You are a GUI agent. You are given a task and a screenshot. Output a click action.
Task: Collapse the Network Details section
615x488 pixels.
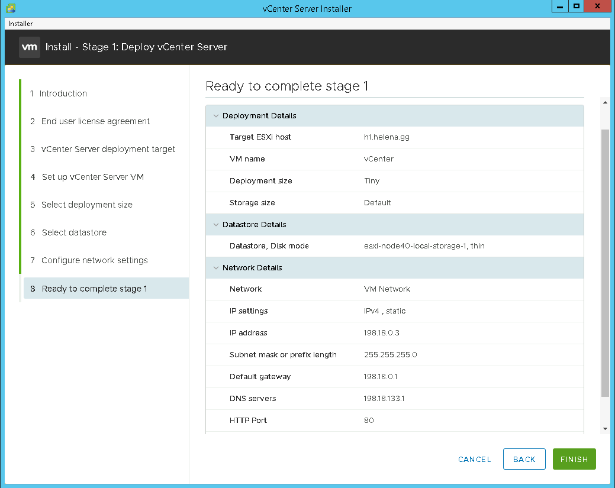pos(216,268)
